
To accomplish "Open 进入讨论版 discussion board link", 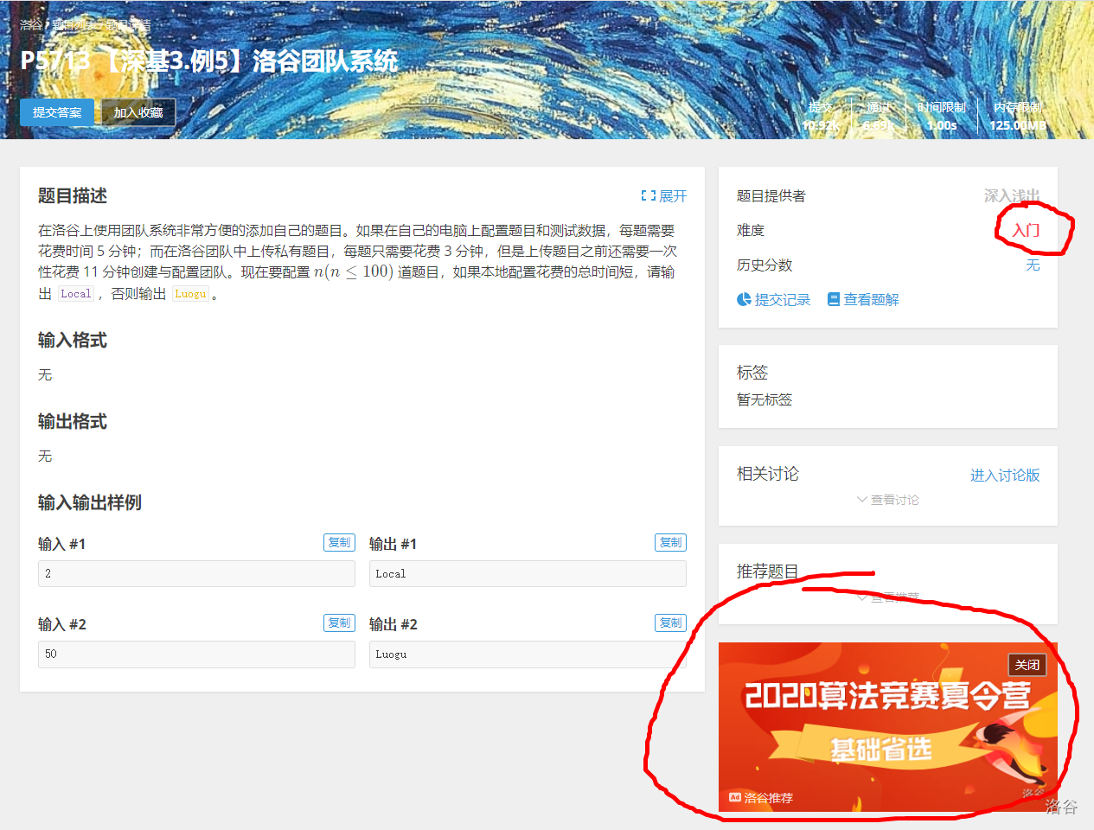I will click(x=1005, y=476).
